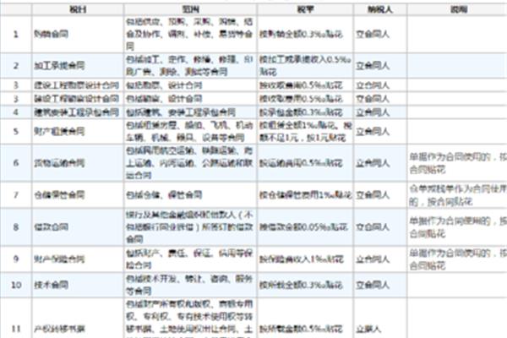507x338 pixels.
Task: Click row number '11' of 产权转移书据
Action: 16,329
